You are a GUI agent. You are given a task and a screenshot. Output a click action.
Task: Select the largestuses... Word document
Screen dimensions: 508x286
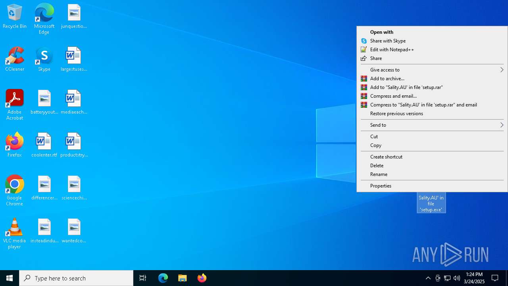point(74,60)
